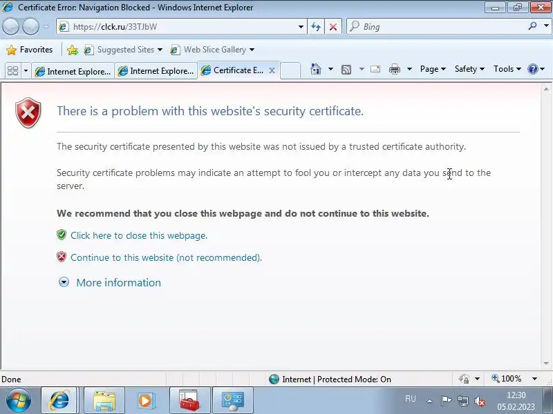Click the network tray icon
The image size is (553, 414).
pyautogui.click(x=462, y=401)
